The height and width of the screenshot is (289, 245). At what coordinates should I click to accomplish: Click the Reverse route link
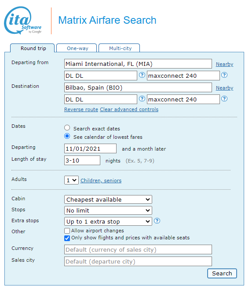point(81,109)
